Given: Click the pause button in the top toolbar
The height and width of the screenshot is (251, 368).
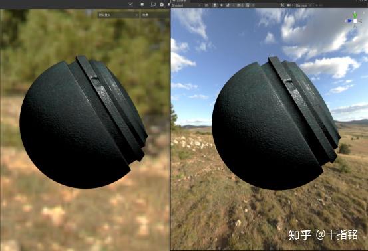Looking at the screenshot, I should coord(142,5).
